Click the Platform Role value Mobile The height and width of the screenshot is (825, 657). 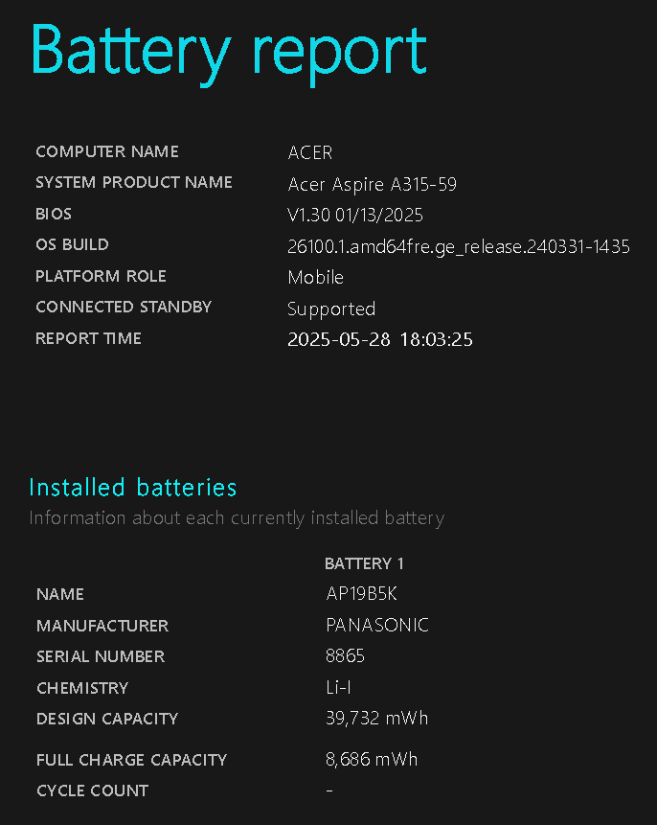[316, 277]
